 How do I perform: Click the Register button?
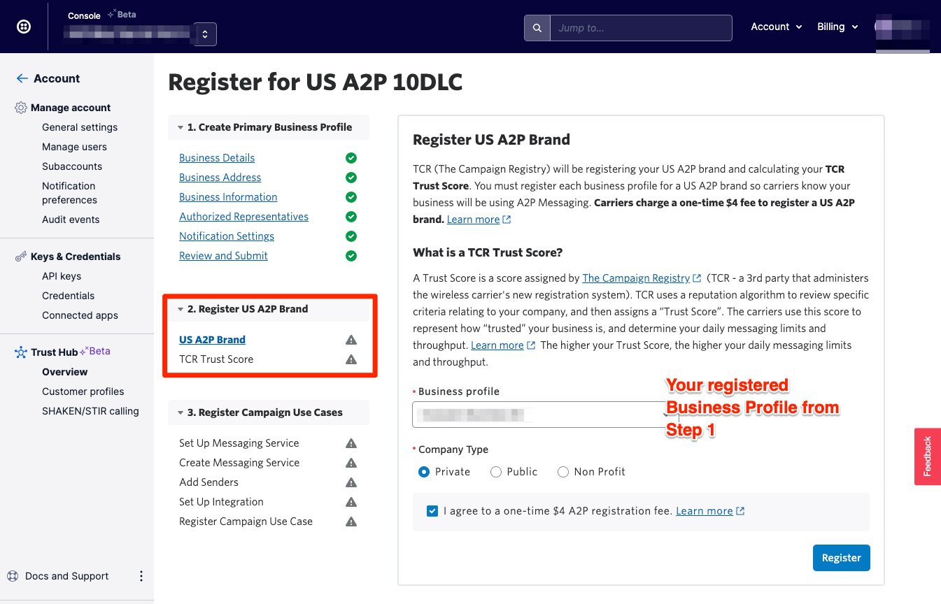[841, 557]
